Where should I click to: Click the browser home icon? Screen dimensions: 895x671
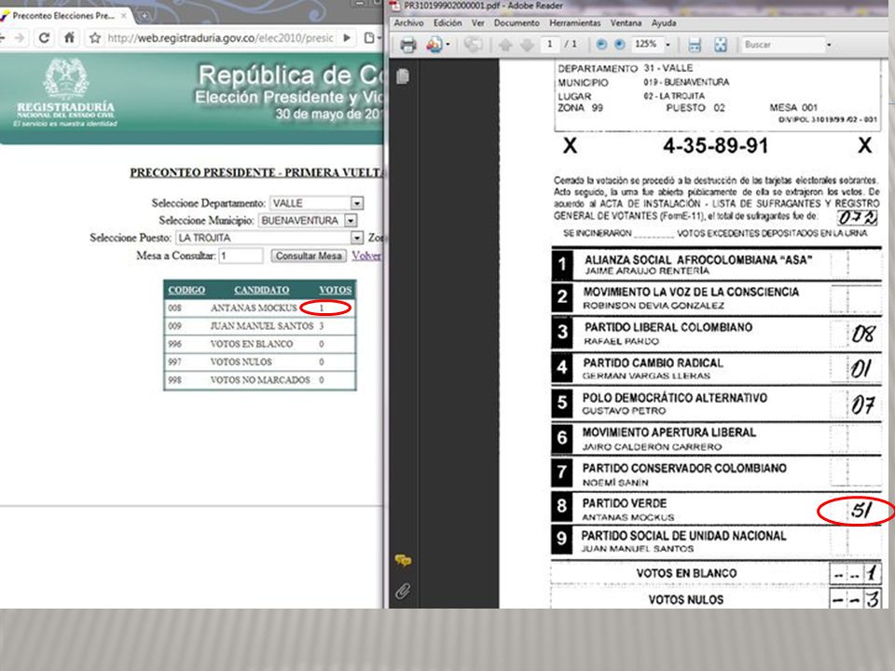click(x=69, y=38)
